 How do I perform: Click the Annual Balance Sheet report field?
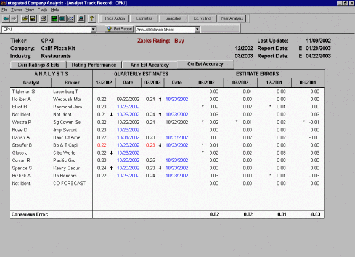[165, 29]
